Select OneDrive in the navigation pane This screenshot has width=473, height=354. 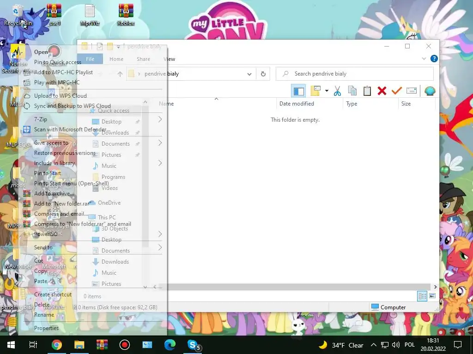109,203
